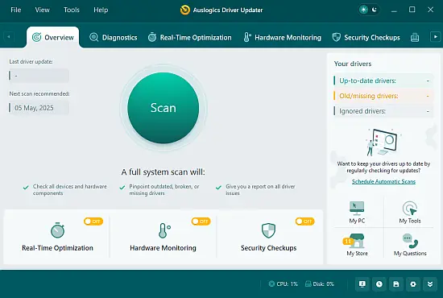Click the partially hidden tab icon after Security Checkups
Viewport: 443px width, 298px height.
415,37
